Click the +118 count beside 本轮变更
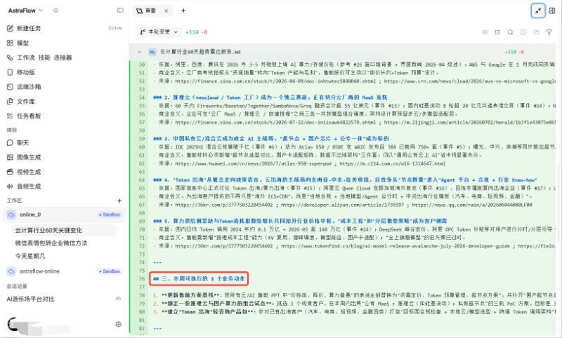 192,32
